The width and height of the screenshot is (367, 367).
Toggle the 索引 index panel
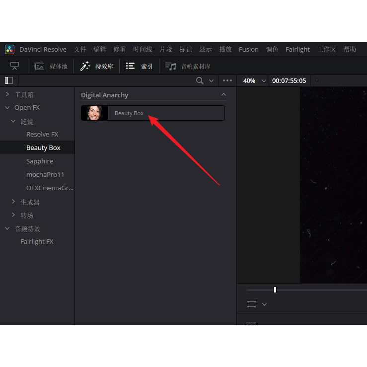point(139,66)
